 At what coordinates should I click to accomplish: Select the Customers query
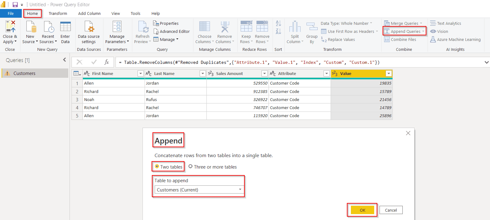(x=35, y=73)
